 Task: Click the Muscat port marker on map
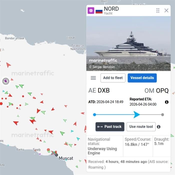(x=56, y=155)
